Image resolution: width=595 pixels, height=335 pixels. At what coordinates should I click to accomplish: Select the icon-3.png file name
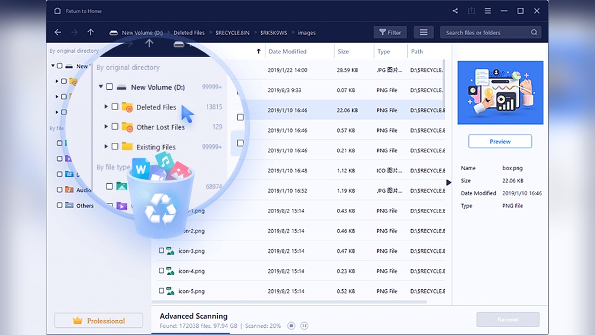[191, 251]
